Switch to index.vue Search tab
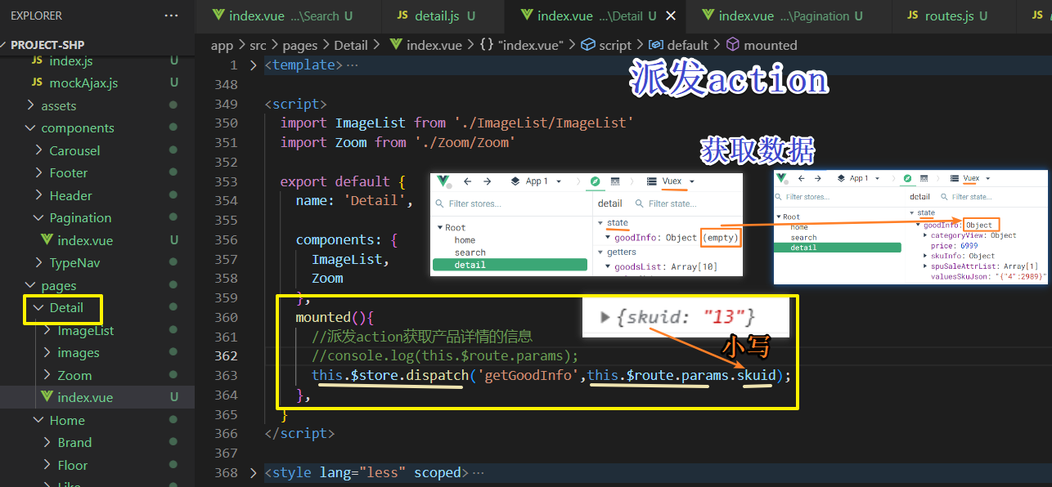 click(x=282, y=16)
